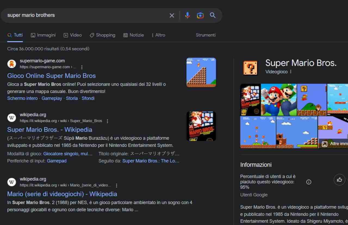Viewport: 348px width, 225px height.
Task: Click Wikipedia favicon of Super Mario Bros. result
Action: coord(12,118)
